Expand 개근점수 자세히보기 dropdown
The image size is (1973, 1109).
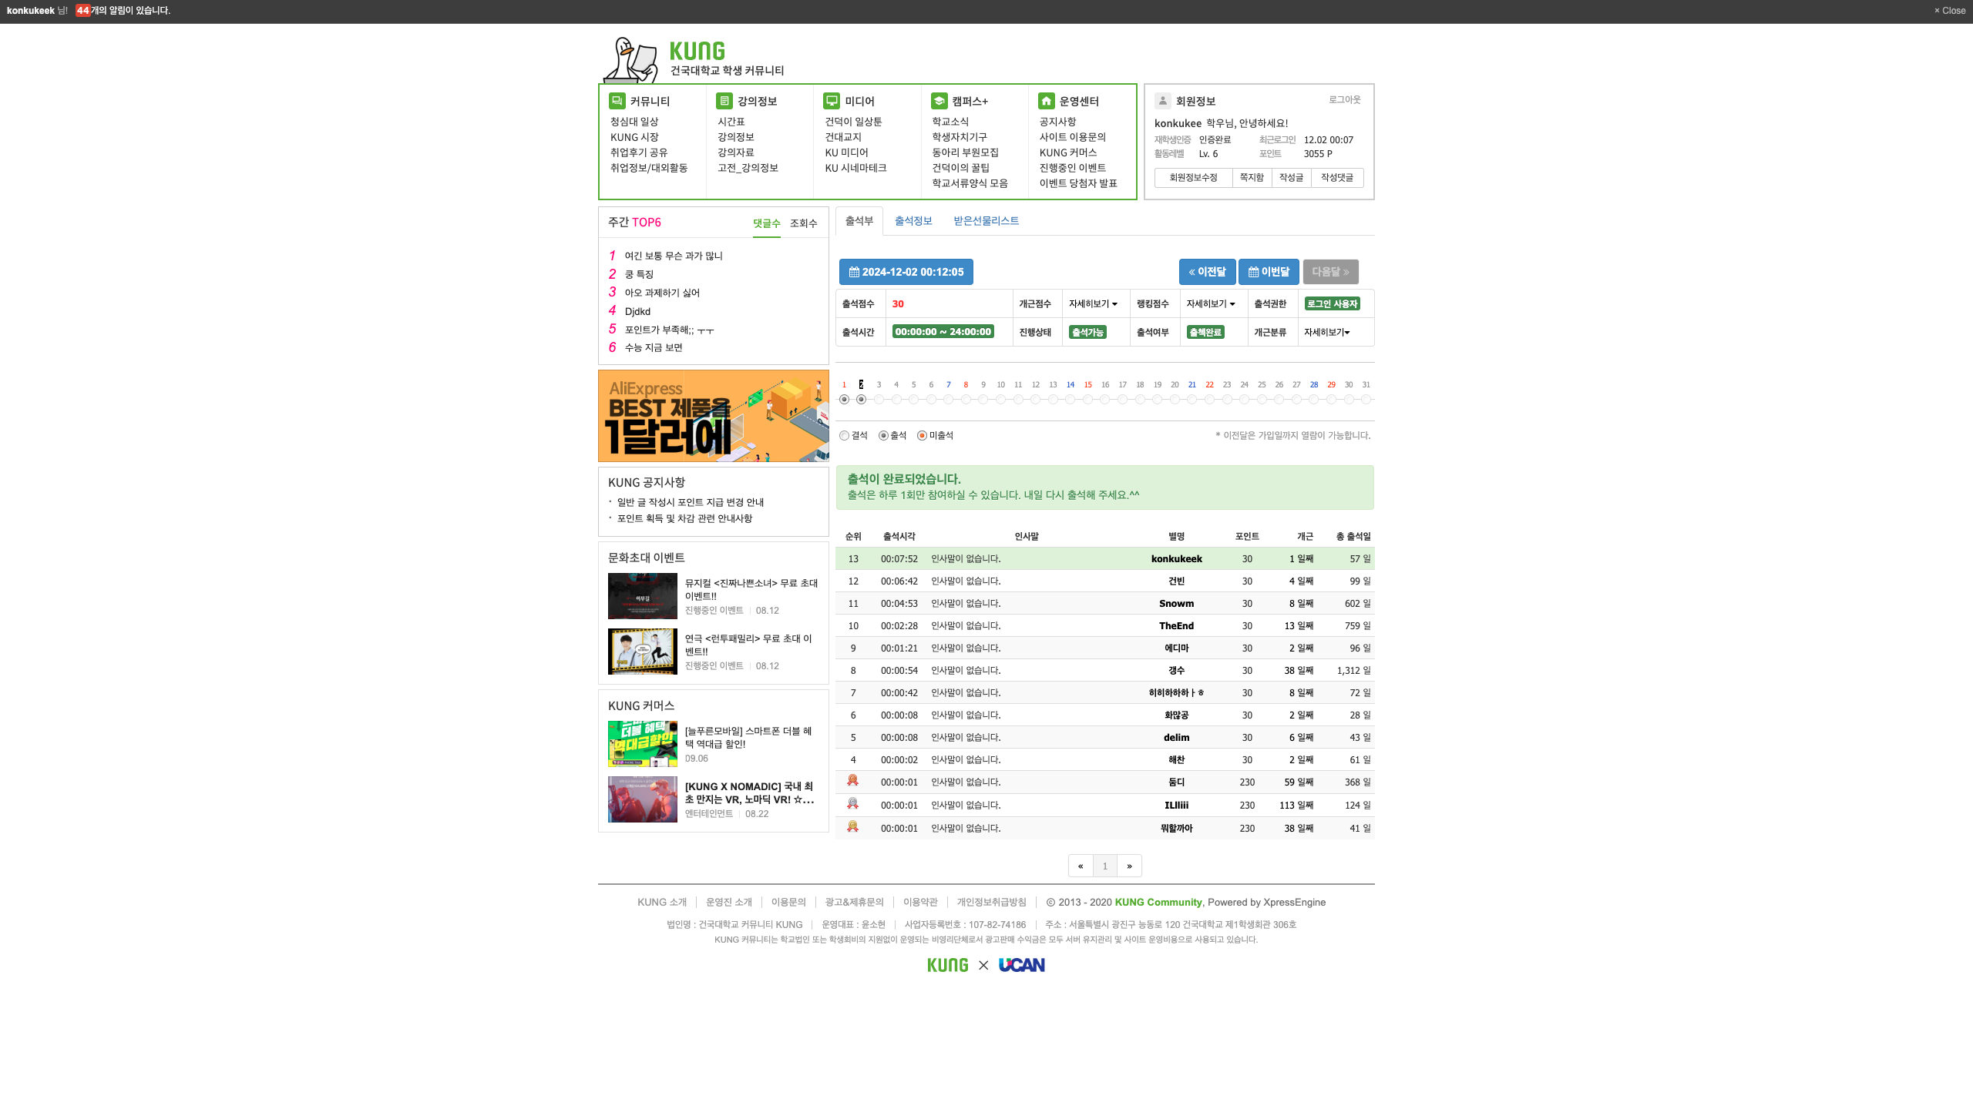(x=1093, y=304)
